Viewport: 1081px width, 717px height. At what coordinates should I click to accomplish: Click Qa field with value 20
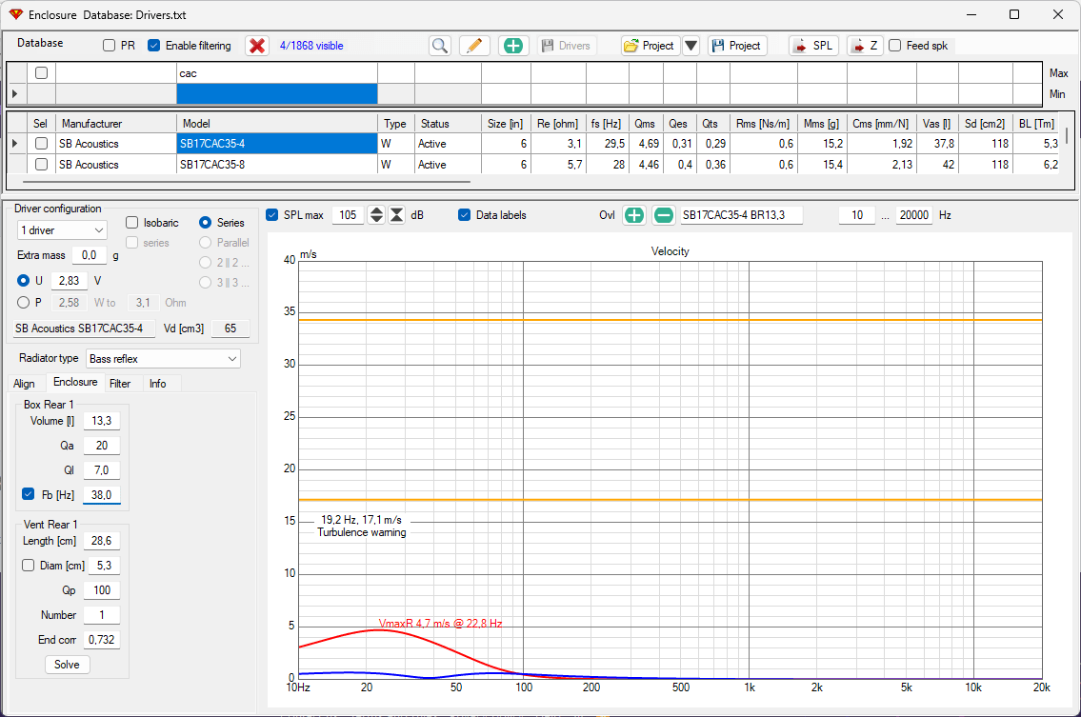(101, 446)
